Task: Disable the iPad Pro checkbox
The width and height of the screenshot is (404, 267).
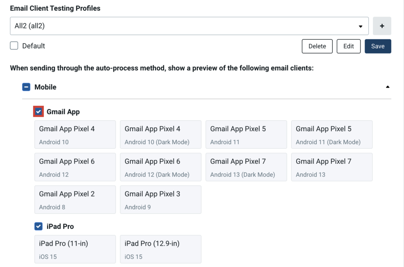Action: [38, 226]
